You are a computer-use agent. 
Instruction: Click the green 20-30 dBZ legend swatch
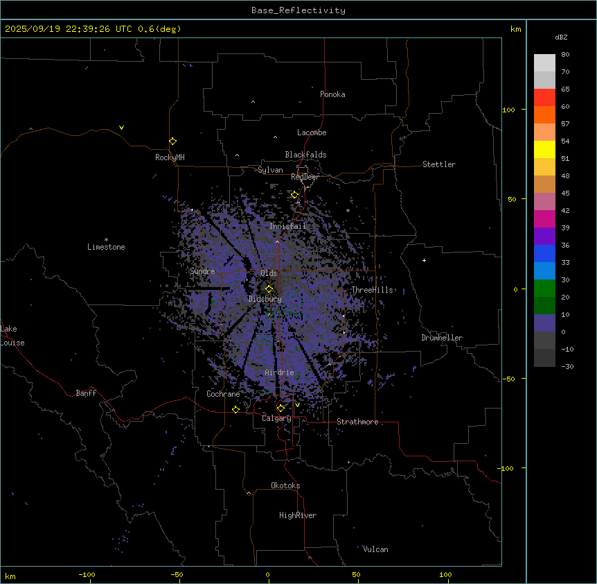(x=544, y=289)
